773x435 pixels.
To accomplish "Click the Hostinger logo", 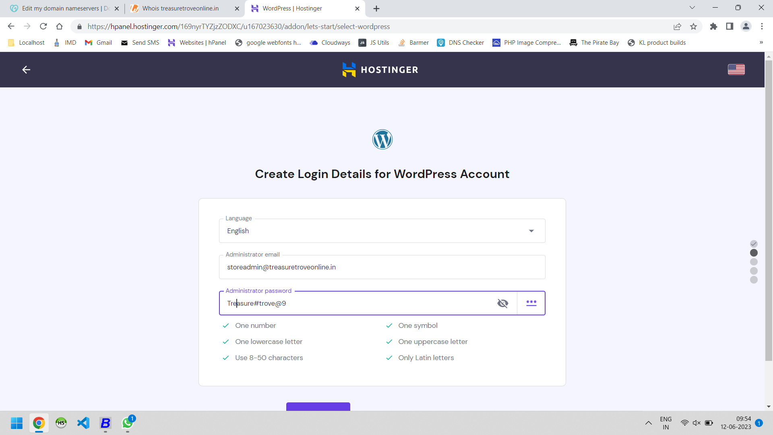I will (x=380, y=70).
